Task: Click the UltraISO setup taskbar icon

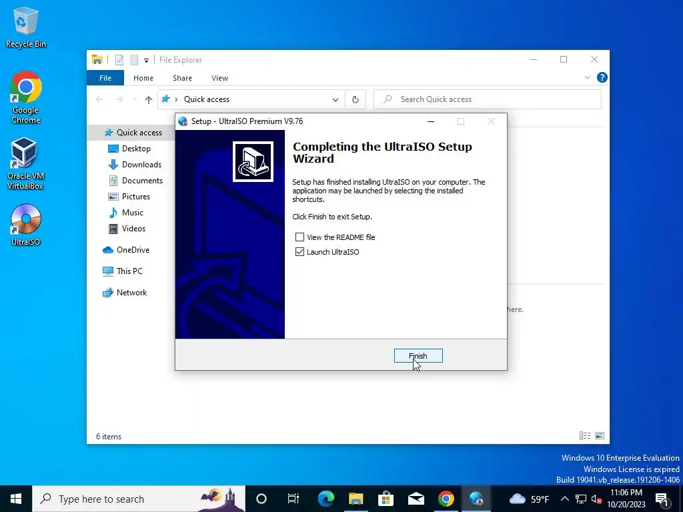Action: tap(476, 499)
